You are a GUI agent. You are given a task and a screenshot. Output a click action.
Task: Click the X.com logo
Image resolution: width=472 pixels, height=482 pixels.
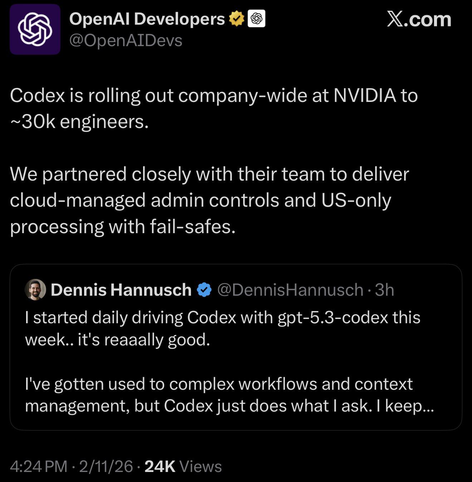419,19
